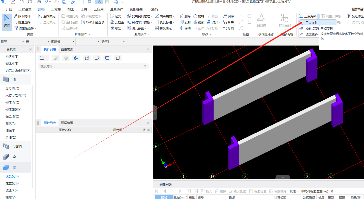Click 拾取构件 eyedropper tool
The height and width of the screenshot is (199, 364).
click(22, 16)
